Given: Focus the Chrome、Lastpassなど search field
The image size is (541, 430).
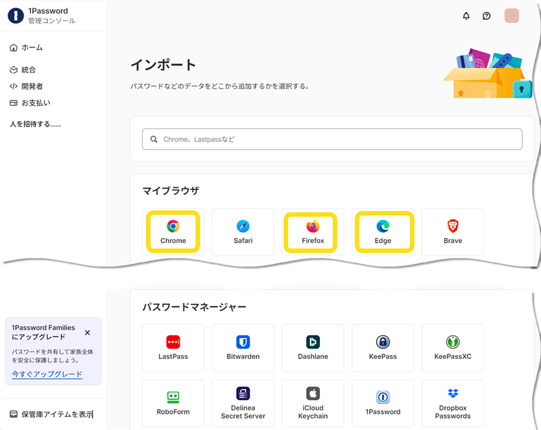Looking at the screenshot, I should coord(332,139).
